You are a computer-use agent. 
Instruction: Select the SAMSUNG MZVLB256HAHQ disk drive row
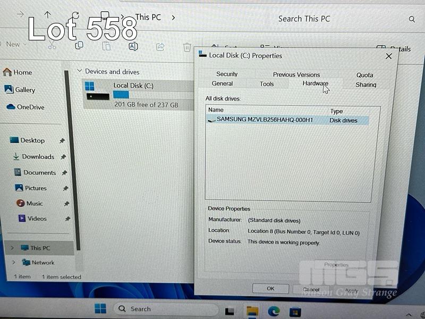pos(265,120)
